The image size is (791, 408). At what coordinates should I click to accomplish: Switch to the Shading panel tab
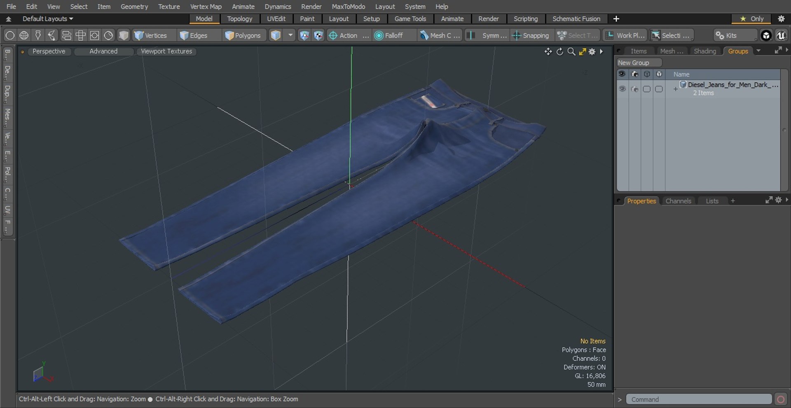(x=704, y=51)
